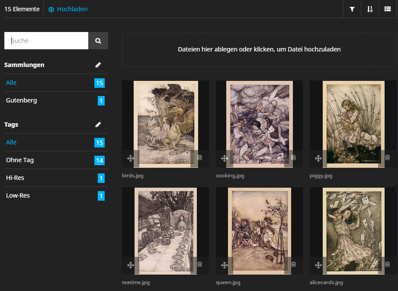Edit Tags with pencil icon
Image resolution: width=398 pixels, height=291 pixels.
(x=98, y=125)
